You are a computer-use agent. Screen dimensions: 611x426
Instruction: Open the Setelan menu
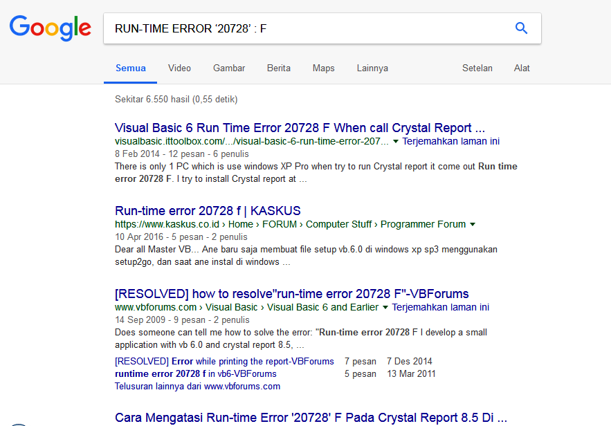[x=477, y=68]
